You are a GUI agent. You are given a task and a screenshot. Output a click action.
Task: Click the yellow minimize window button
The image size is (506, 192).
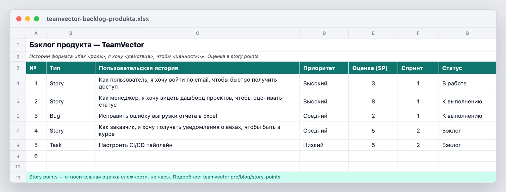(28, 19)
